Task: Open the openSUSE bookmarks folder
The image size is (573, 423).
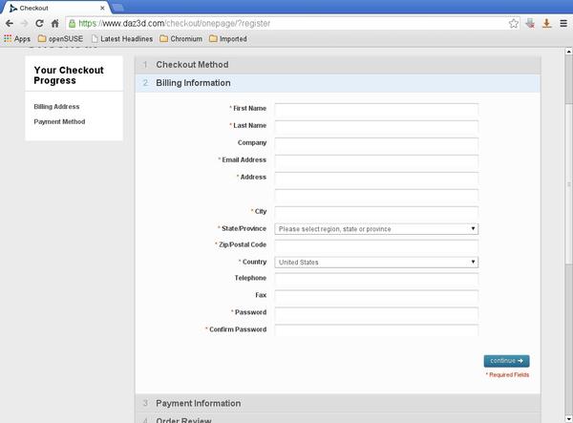Action: coord(61,39)
